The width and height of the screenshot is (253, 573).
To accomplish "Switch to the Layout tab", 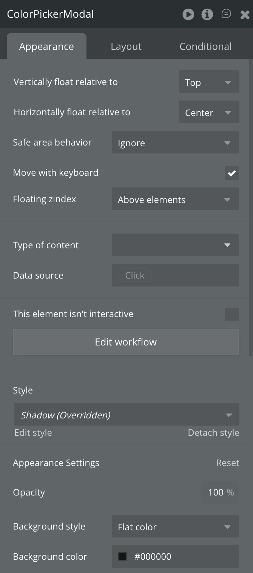I will tap(126, 46).
